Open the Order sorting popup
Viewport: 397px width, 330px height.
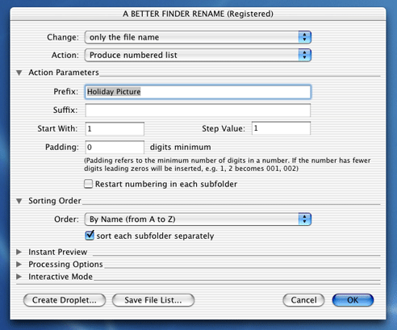click(198, 219)
